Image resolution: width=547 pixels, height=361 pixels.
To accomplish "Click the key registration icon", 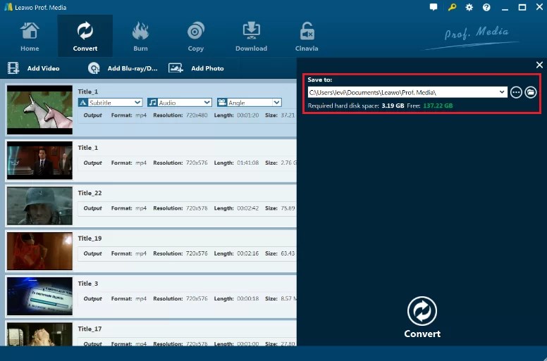I will [452, 7].
